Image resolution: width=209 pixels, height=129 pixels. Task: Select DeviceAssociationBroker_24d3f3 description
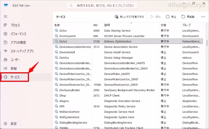pyautogui.click(x=125, y=63)
